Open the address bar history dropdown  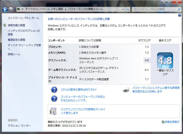tap(123, 9)
